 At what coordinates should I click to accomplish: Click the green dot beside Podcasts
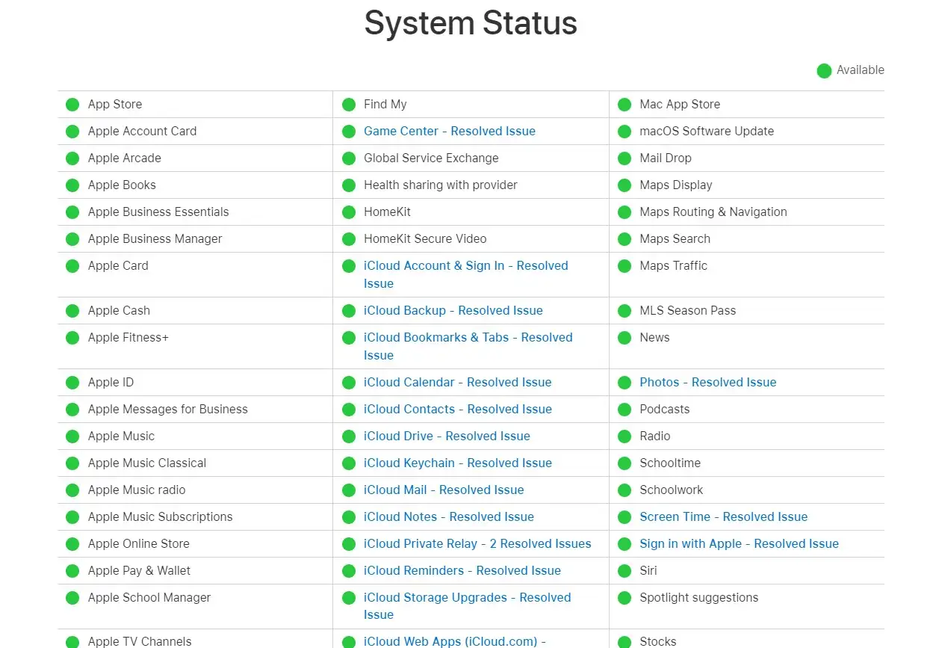[x=625, y=410]
